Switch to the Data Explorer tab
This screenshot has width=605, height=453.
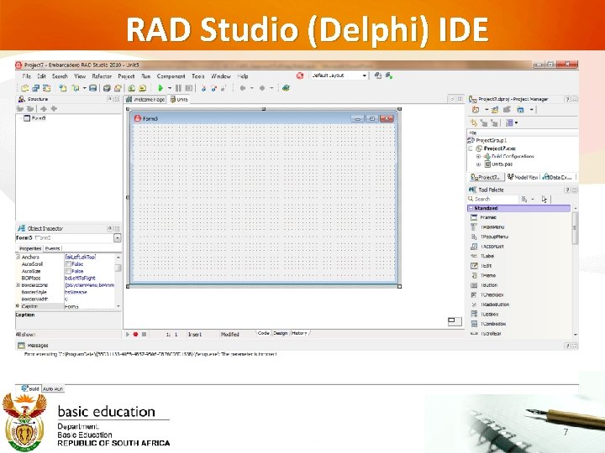tap(557, 177)
